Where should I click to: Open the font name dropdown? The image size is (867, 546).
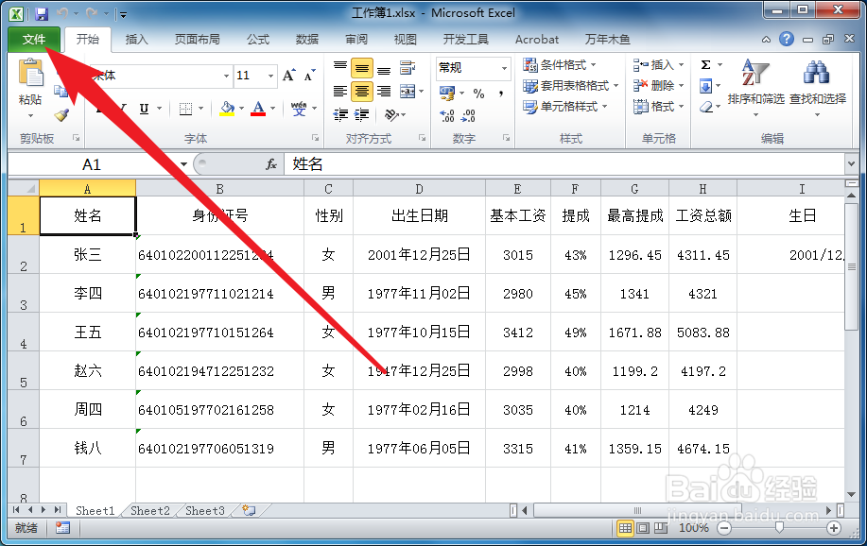click(226, 76)
